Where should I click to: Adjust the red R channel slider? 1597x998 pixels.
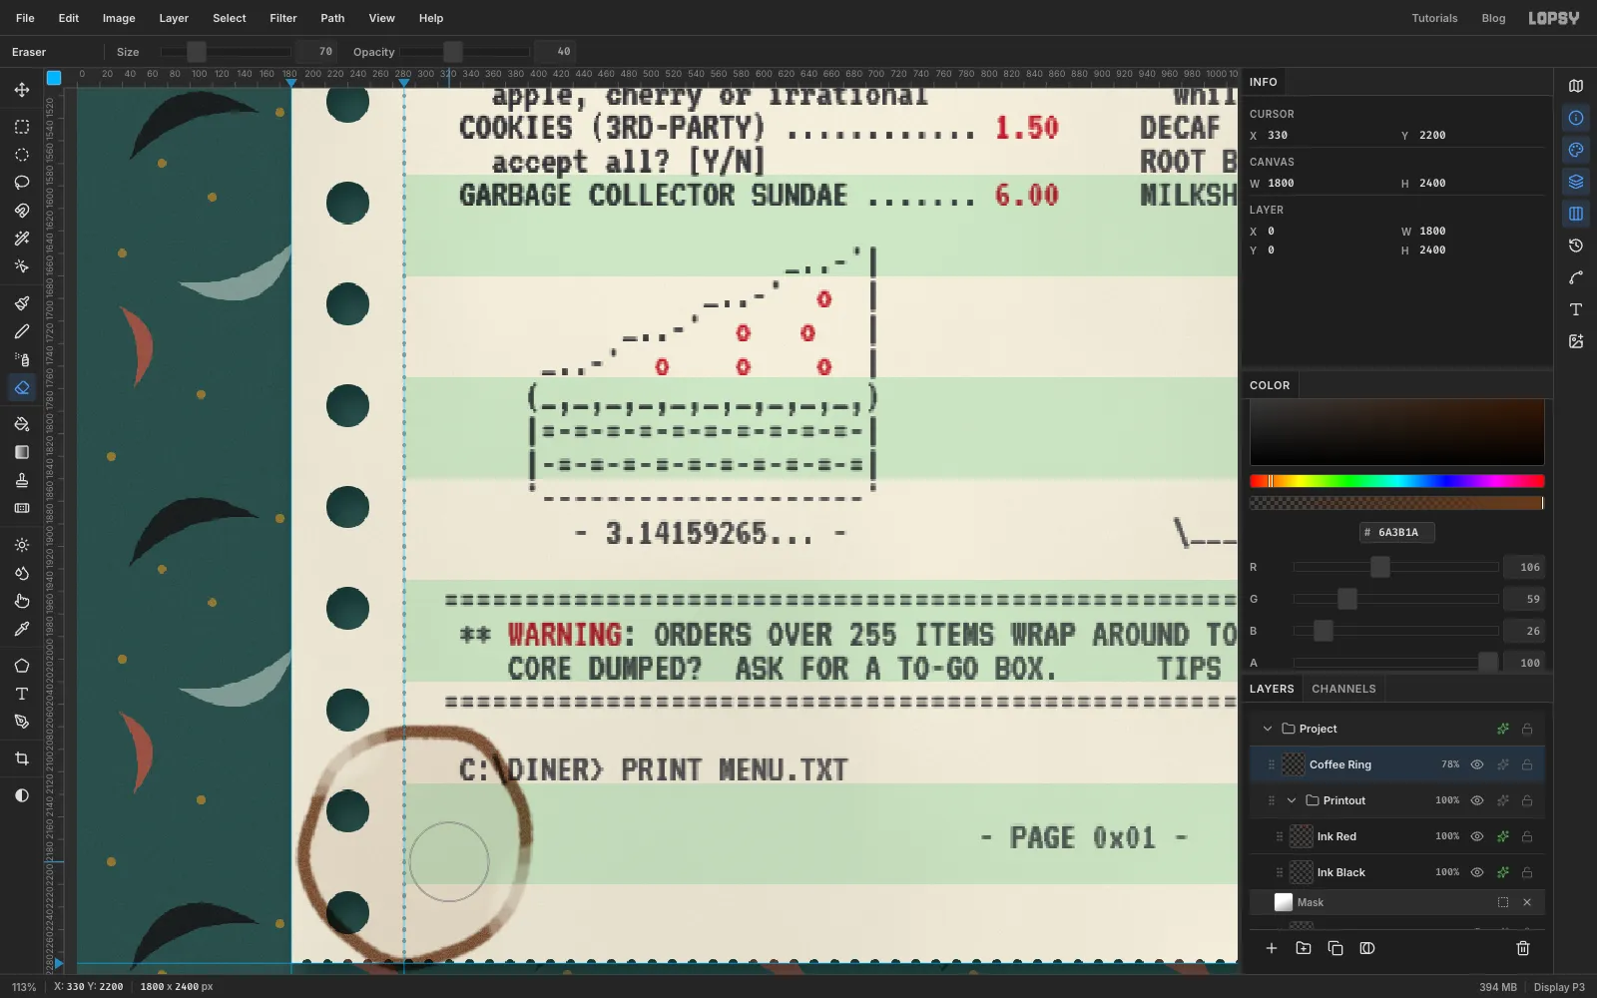point(1395,567)
